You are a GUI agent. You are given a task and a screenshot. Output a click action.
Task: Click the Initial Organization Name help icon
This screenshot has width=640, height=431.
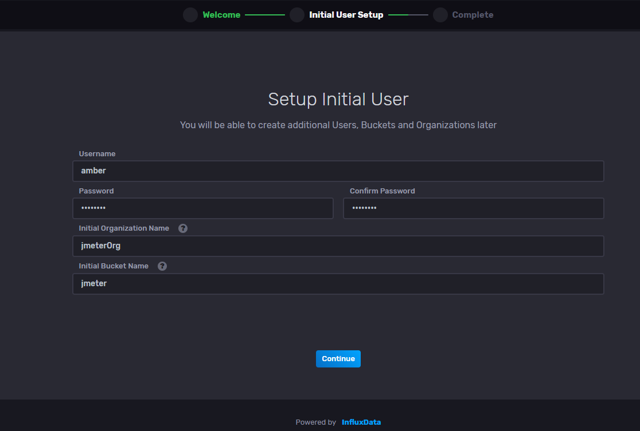pyautogui.click(x=183, y=228)
